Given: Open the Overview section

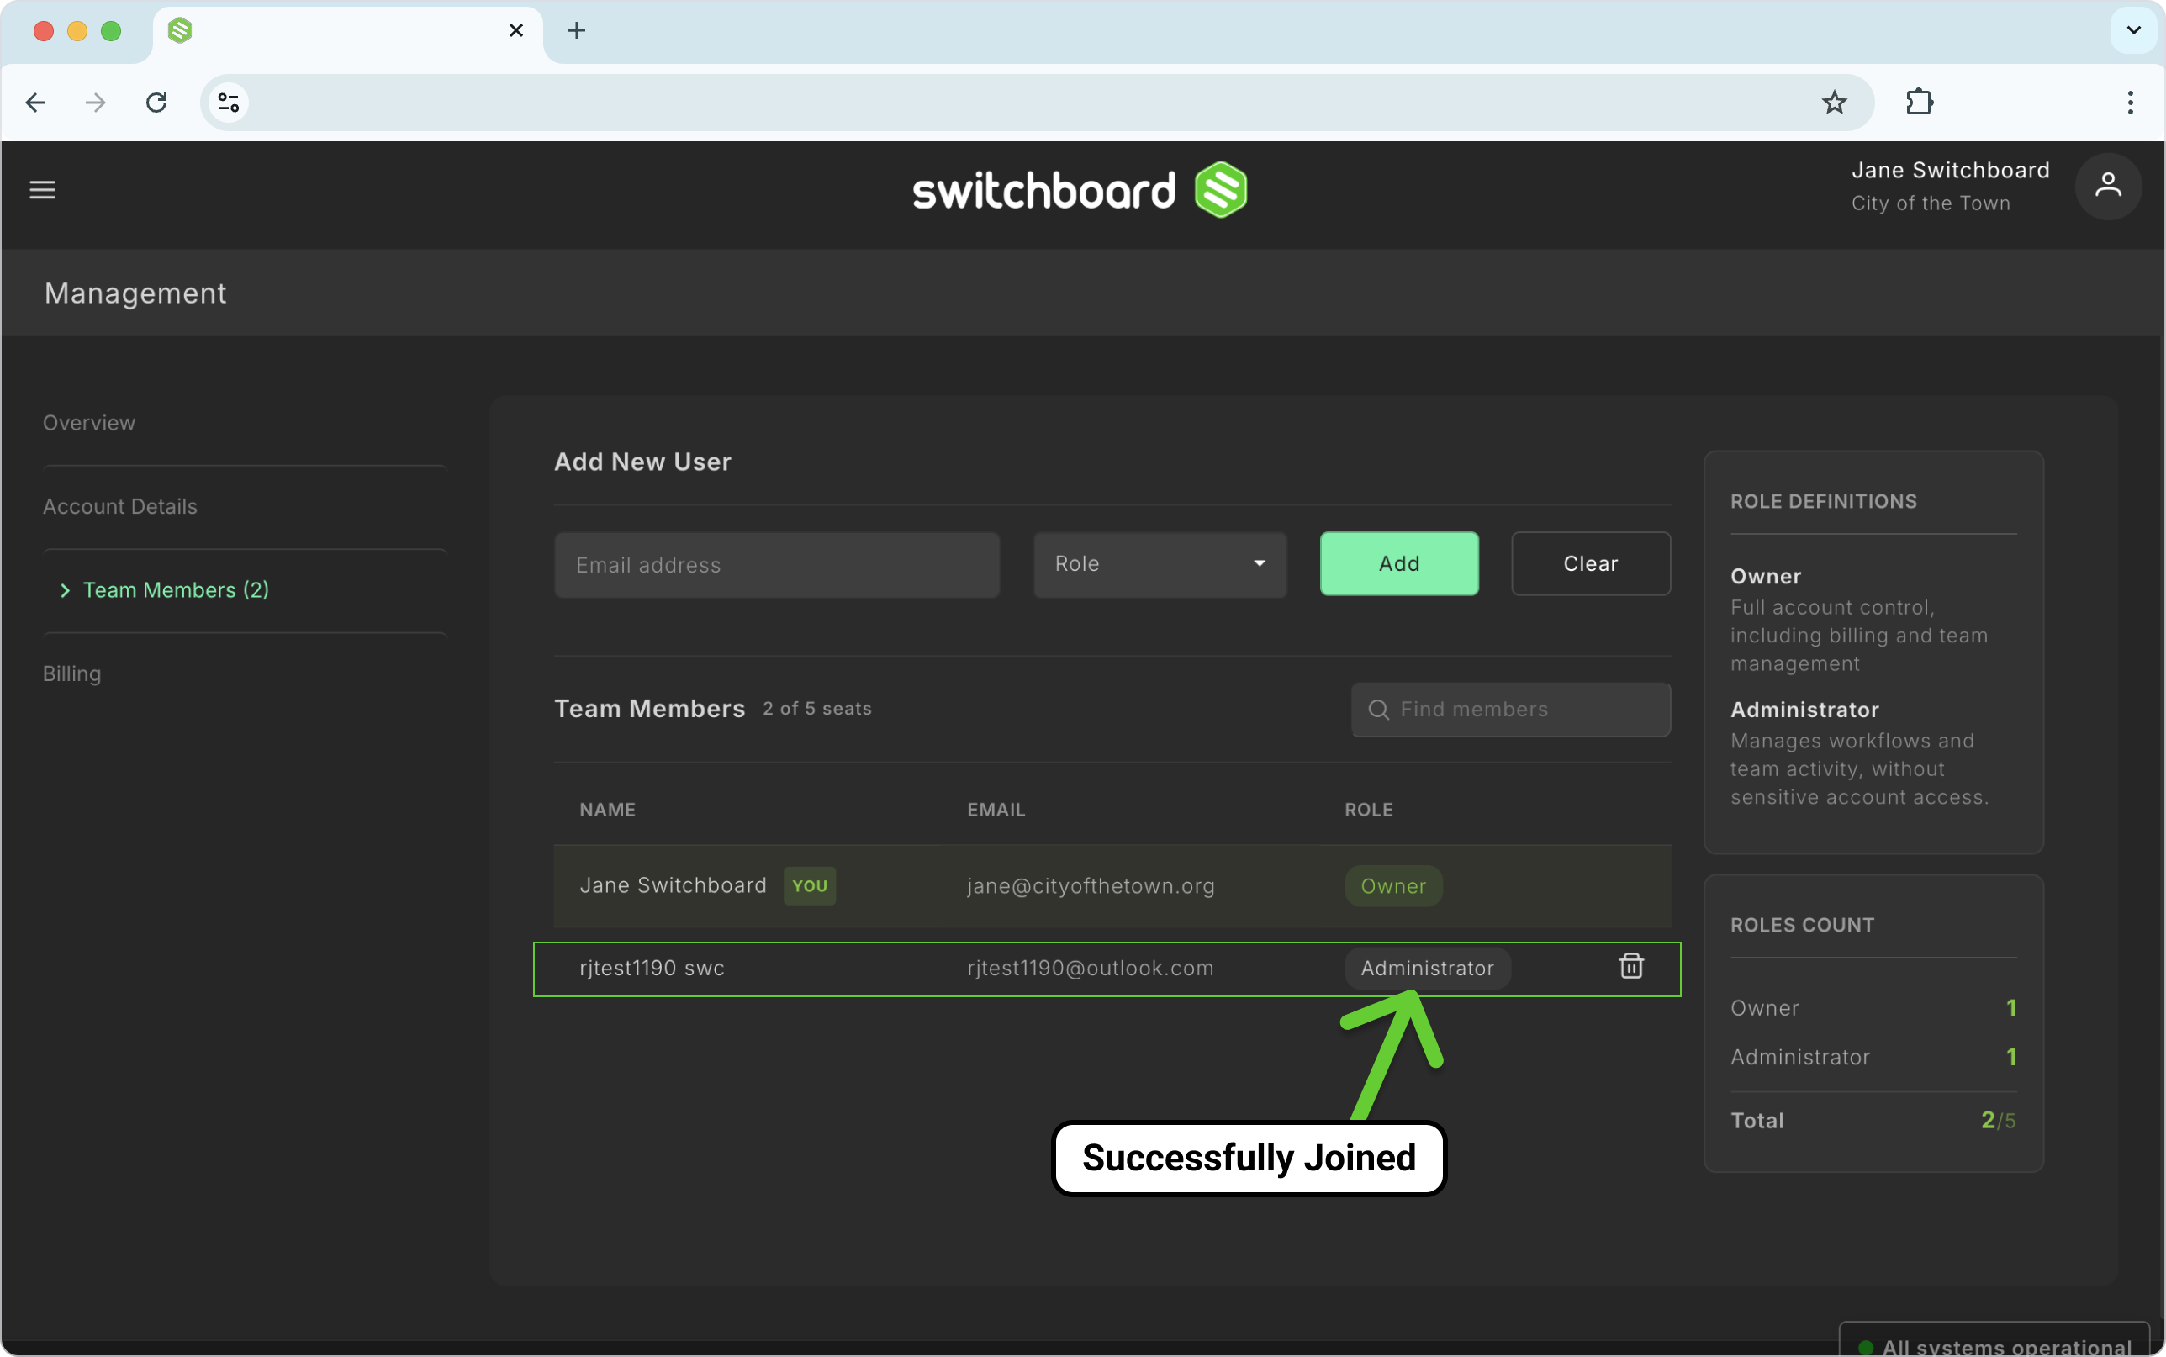Looking at the screenshot, I should point(89,423).
